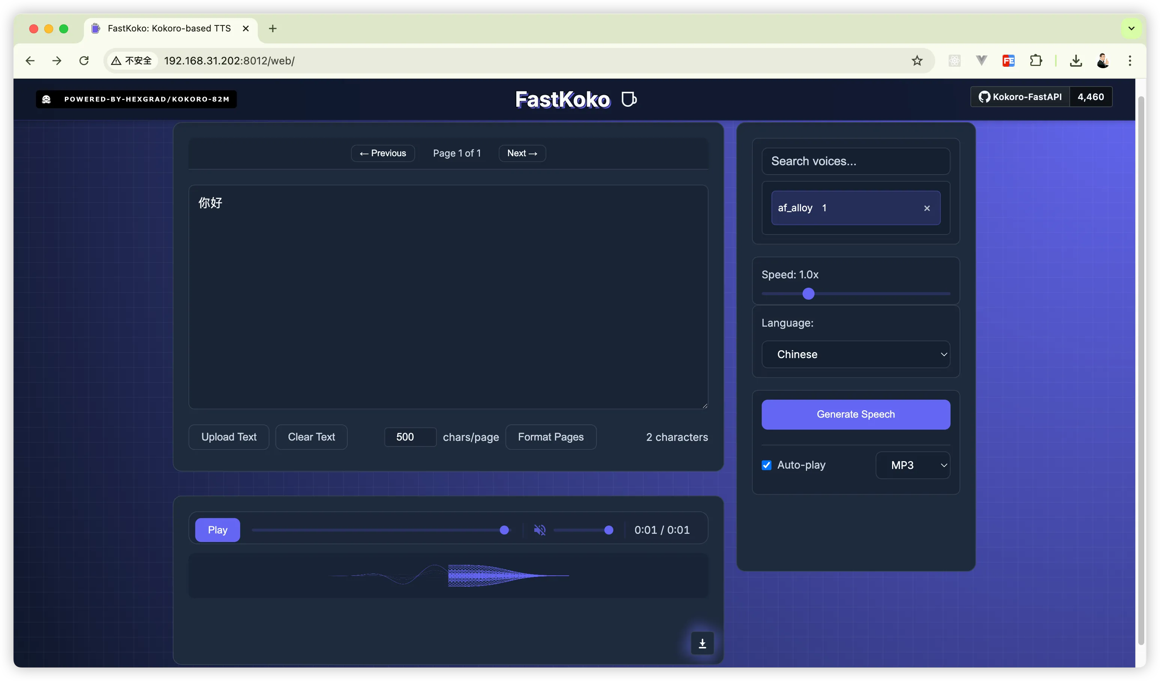Show browser downloads
This screenshot has height=681, width=1160.
pos(1076,61)
